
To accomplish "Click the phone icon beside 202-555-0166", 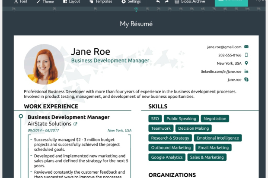I will click(x=246, y=55).
